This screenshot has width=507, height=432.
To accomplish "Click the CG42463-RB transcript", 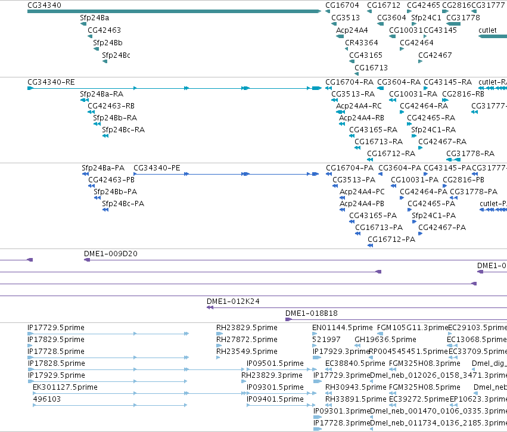I will (x=91, y=112).
